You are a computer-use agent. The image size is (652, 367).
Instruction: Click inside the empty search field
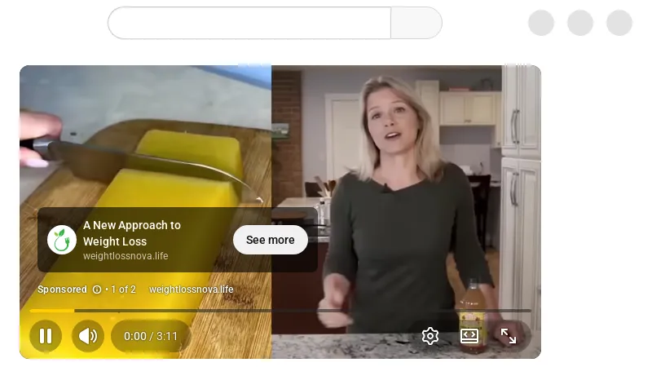(x=249, y=23)
